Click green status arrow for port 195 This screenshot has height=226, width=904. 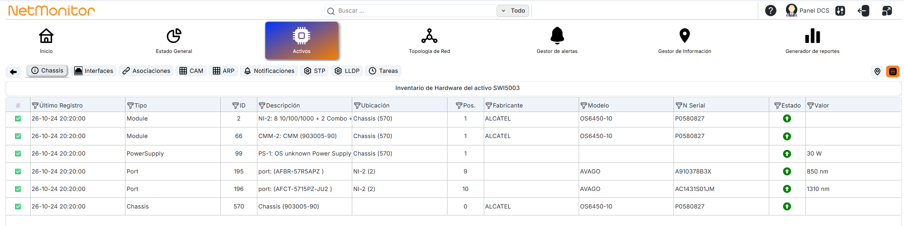tap(787, 171)
